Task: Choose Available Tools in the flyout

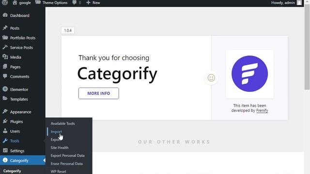Action: [x=62, y=123]
